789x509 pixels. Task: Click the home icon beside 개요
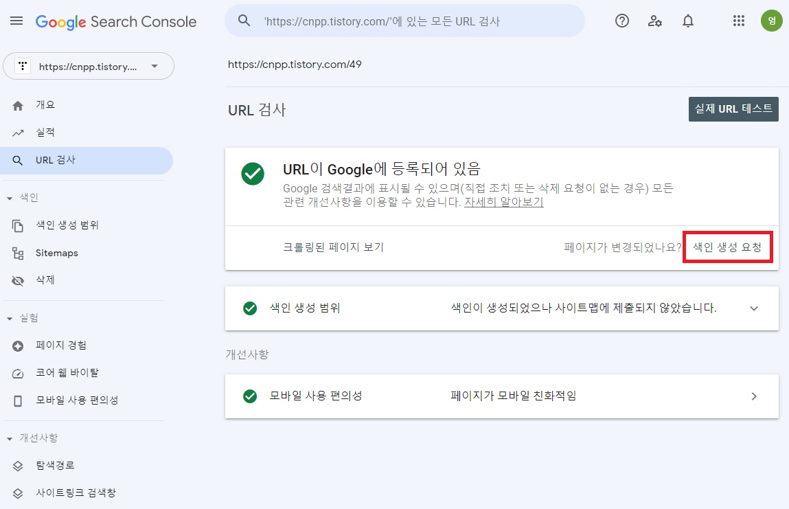pyautogui.click(x=18, y=105)
